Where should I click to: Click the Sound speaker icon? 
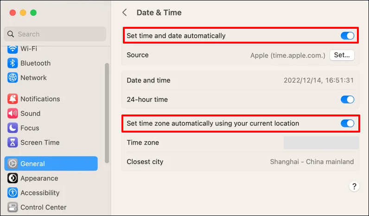13,114
